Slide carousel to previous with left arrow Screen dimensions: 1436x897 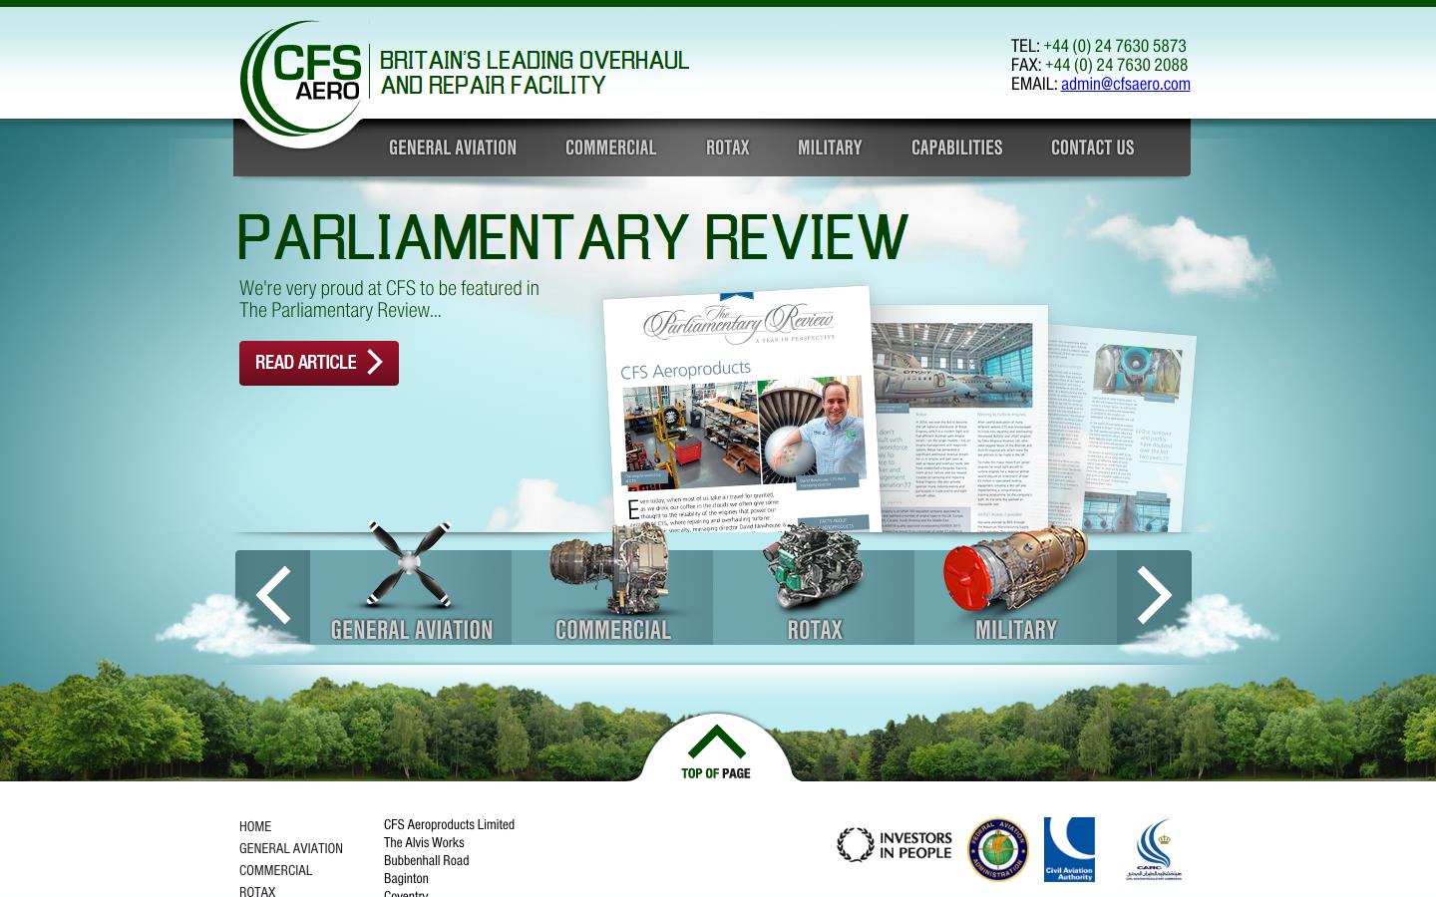click(273, 596)
